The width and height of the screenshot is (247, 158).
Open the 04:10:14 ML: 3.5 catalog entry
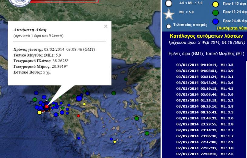coord(205,65)
